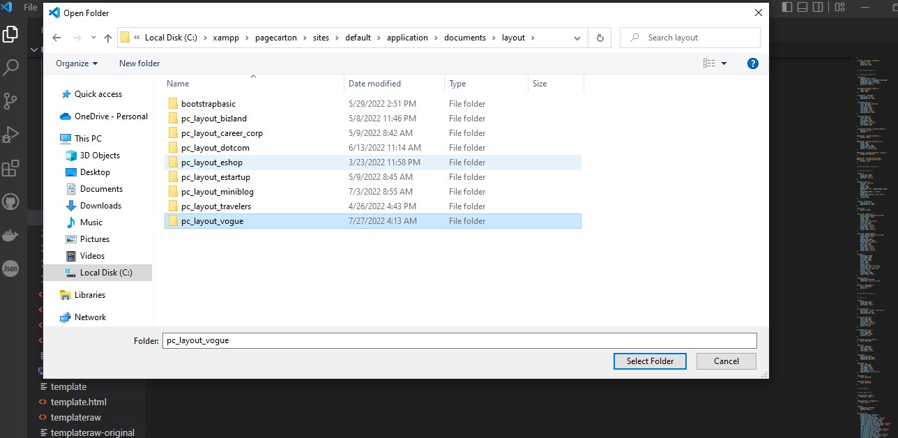This screenshot has width=898, height=438.
Task: Select This PC in navigation pane
Action: click(87, 139)
